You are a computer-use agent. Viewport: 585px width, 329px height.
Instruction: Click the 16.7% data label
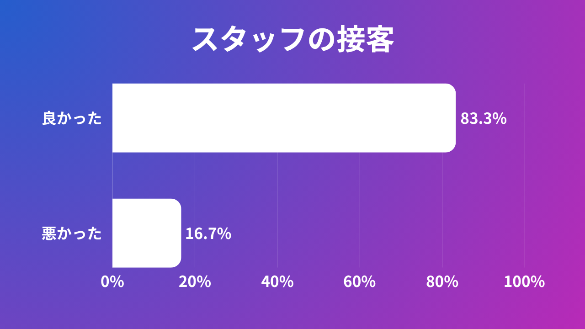208,233
